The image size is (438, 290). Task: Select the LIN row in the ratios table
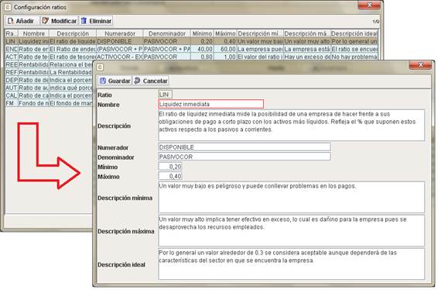(191, 41)
